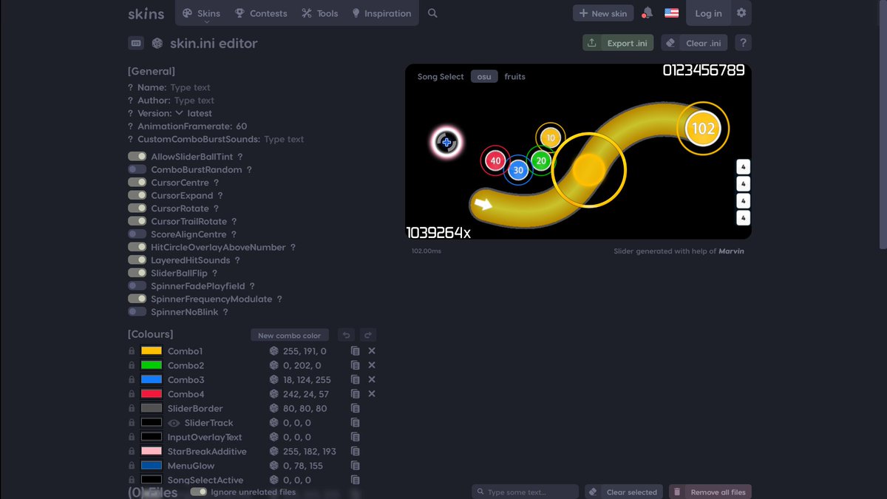
Task: Turn off Ignore unrelated files
Action: [199, 491]
